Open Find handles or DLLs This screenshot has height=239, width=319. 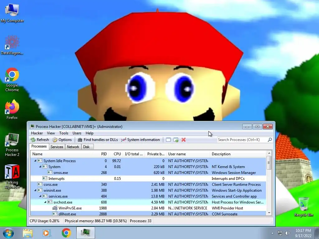[98, 140]
